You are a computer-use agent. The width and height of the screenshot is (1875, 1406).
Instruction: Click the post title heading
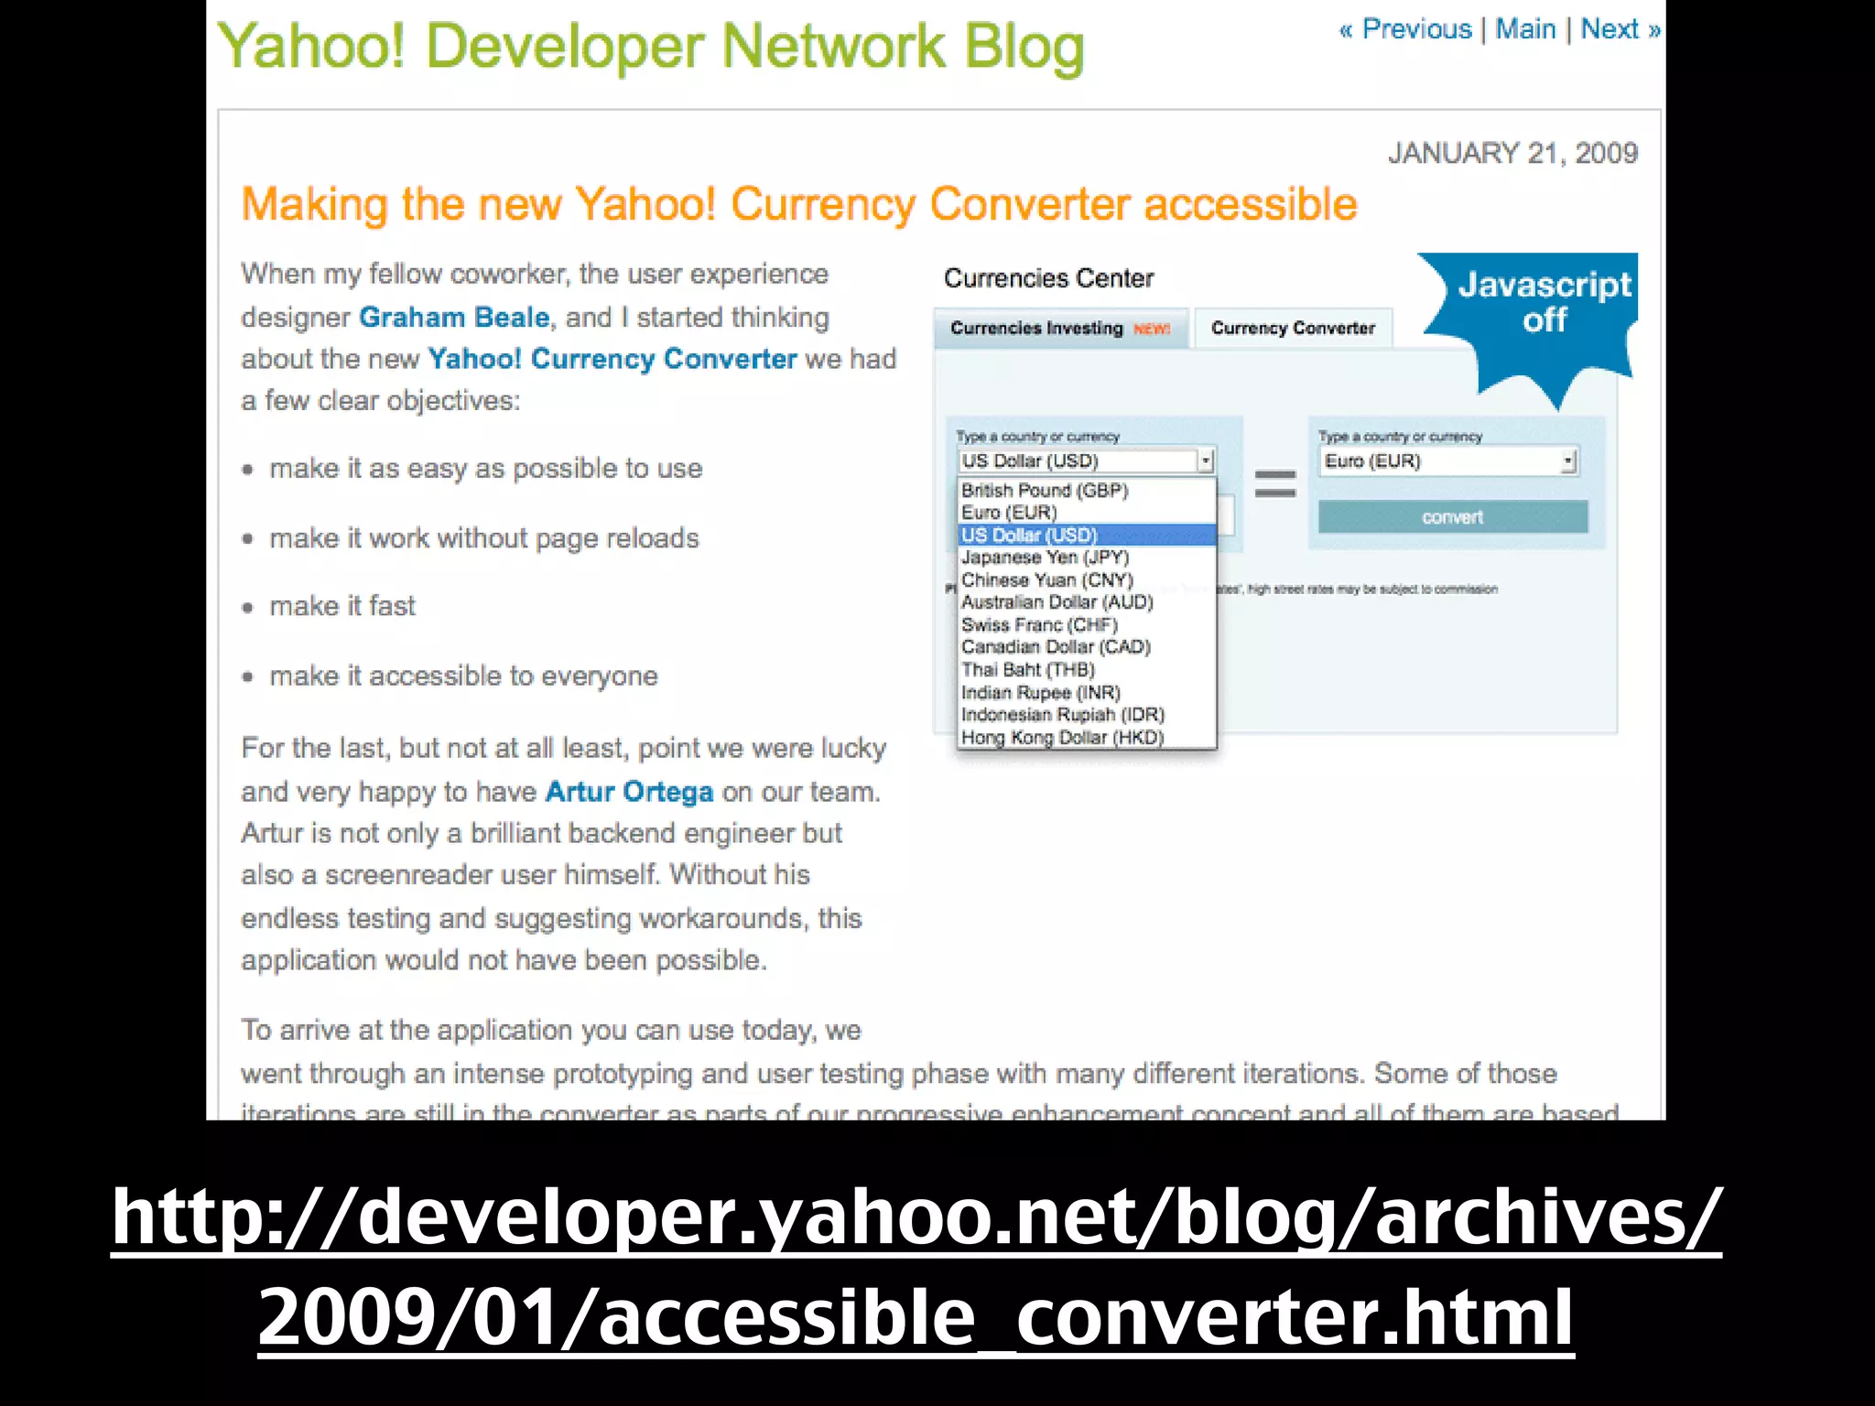point(798,204)
